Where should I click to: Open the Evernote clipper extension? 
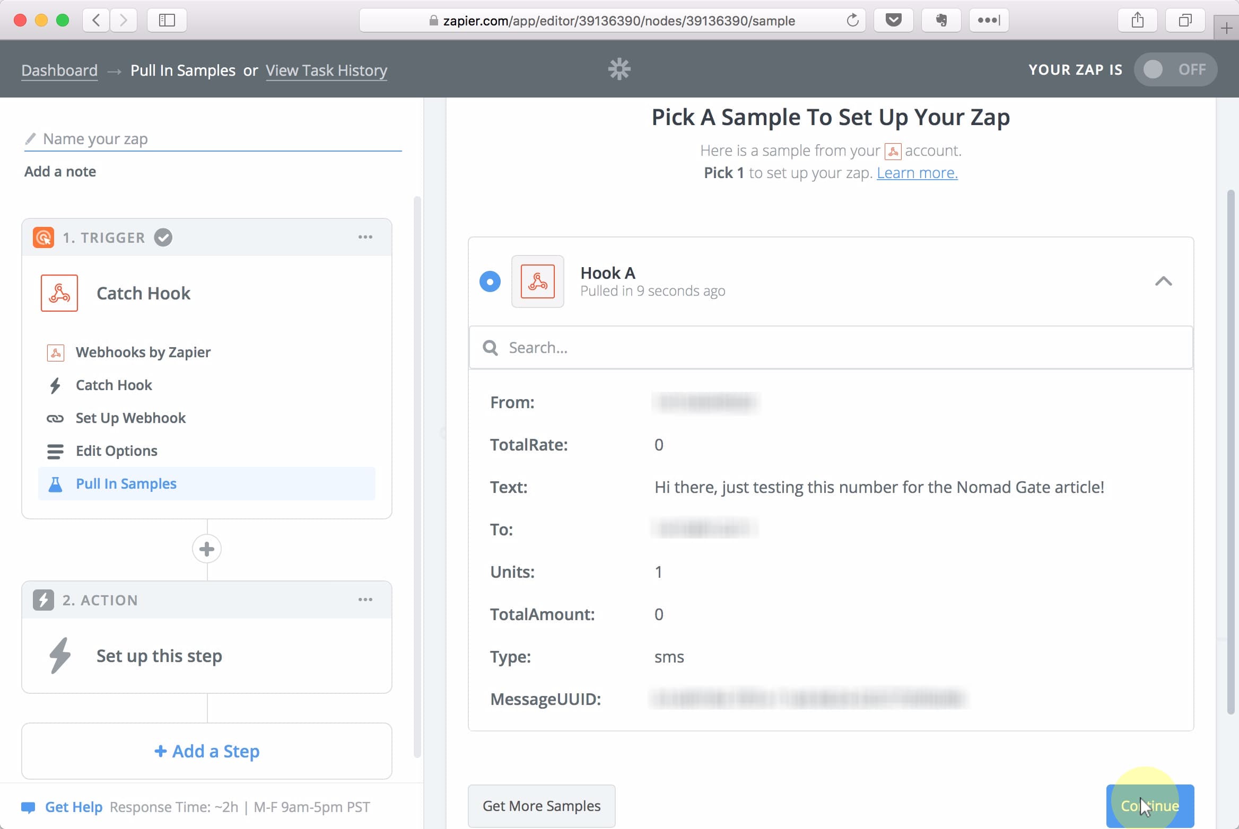click(941, 20)
